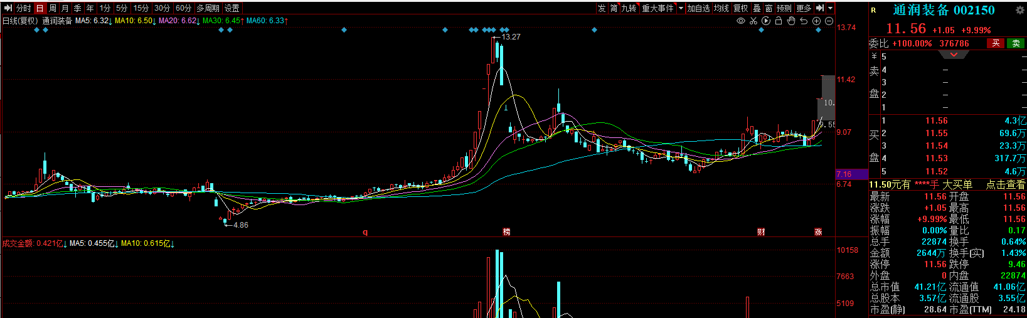Click 成交金额 volume indicator label
The width and height of the screenshot is (1027, 318).
click(x=35, y=243)
